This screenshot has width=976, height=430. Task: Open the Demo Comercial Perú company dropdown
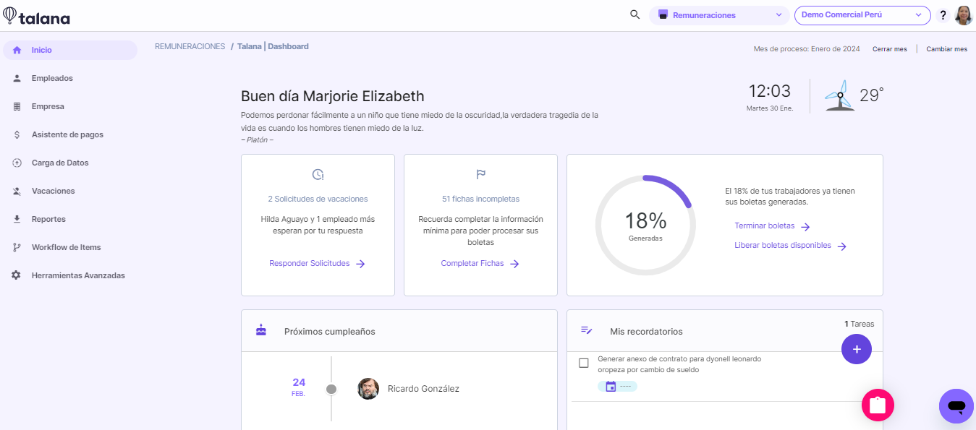862,15
